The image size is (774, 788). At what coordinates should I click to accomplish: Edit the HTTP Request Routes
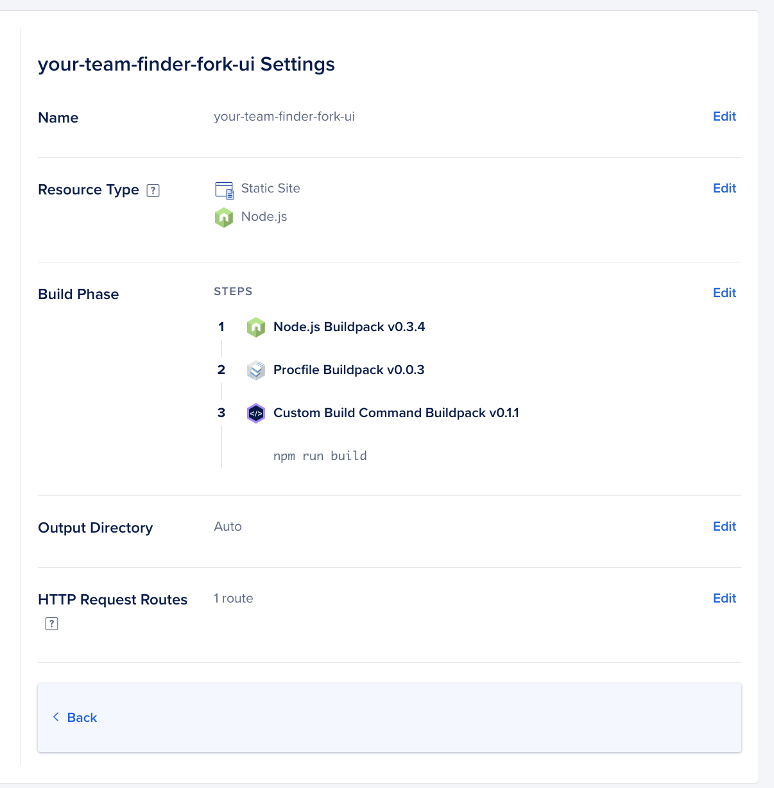(x=724, y=598)
